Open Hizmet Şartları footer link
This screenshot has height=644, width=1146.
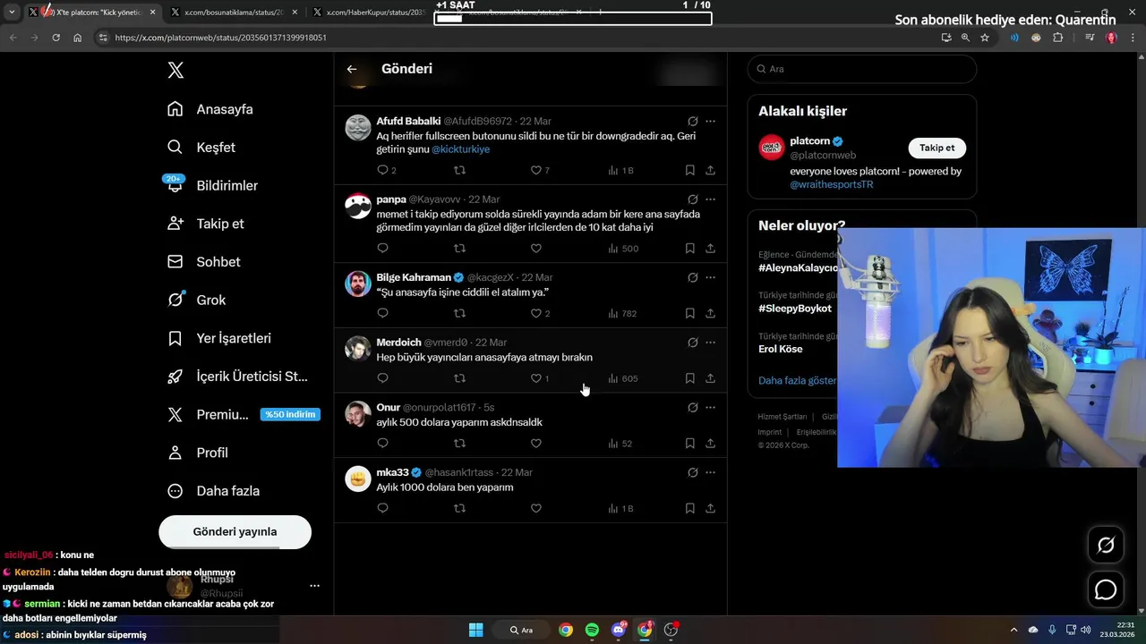[783, 417]
